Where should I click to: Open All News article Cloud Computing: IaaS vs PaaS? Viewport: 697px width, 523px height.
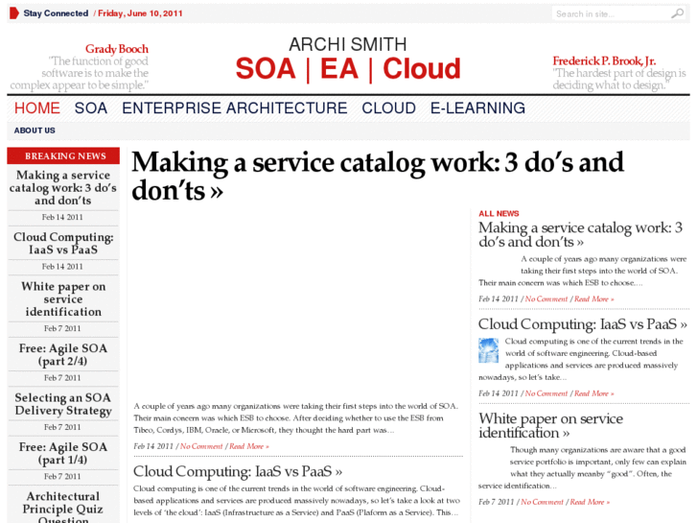[x=583, y=324]
